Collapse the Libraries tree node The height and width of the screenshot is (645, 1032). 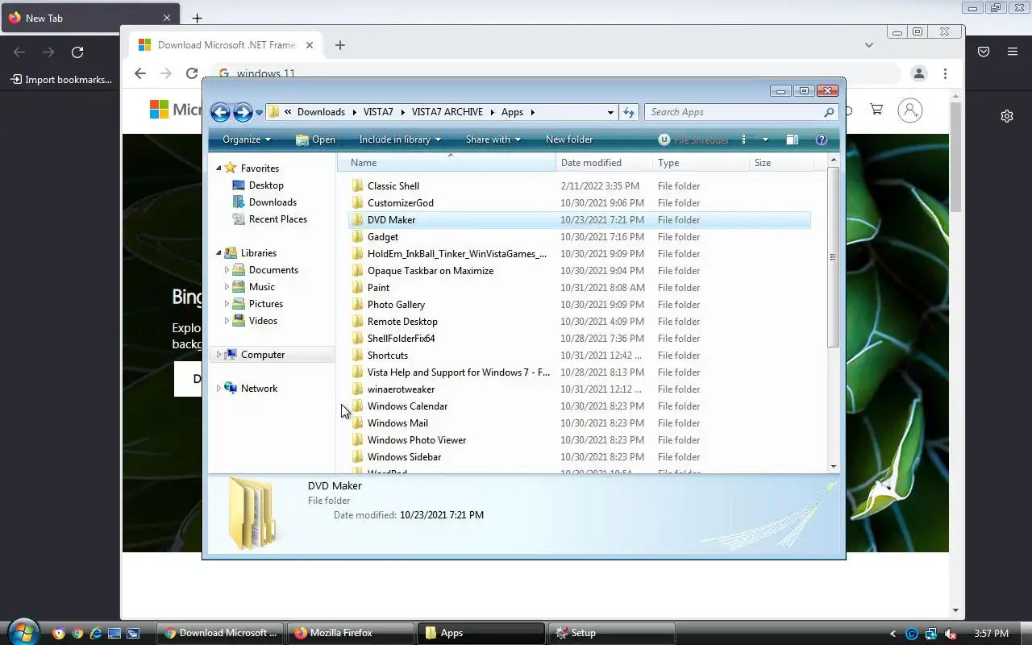[218, 252]
